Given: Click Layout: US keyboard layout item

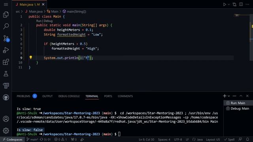Looking at the screenshot, I should click(213, 139).
